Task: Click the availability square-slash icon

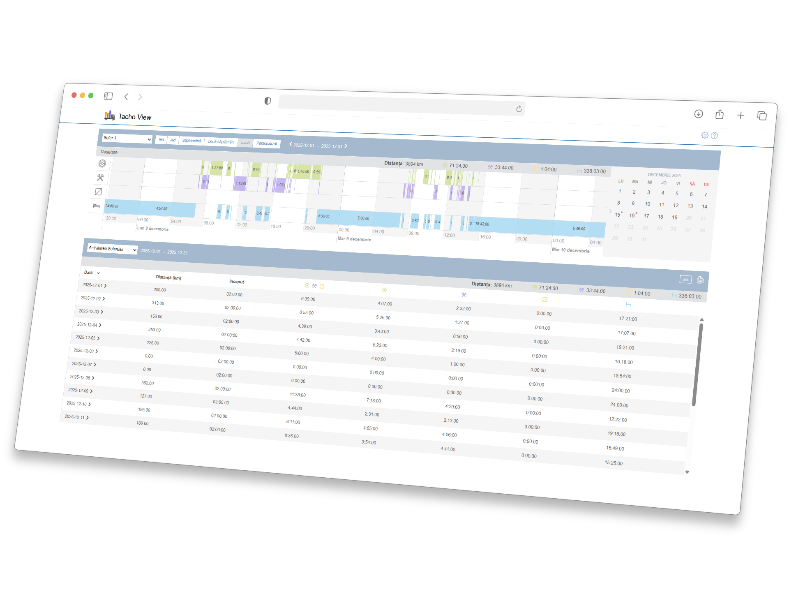Action: pyautogui.click(x=99, y=192)
